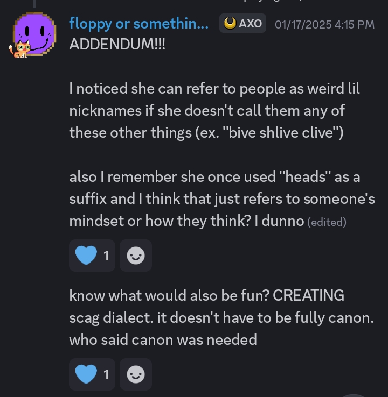Click the 01/17/2025 4:15 PM timestamp
This screenshot has height=397, width=388.
tap(324, 24)
